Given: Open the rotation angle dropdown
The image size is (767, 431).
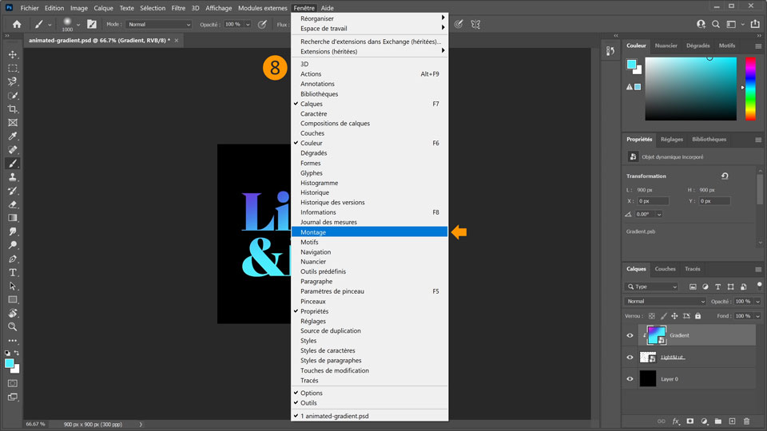Looking at the screenshot, I should tap(659, 215).
